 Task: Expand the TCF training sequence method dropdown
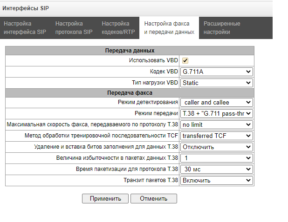click(217, 136)
